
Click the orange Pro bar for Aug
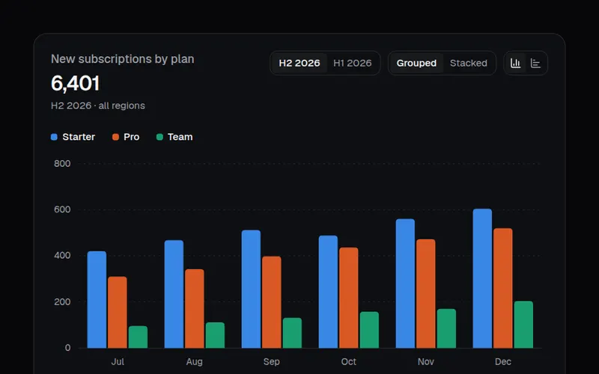pos(195,308)
